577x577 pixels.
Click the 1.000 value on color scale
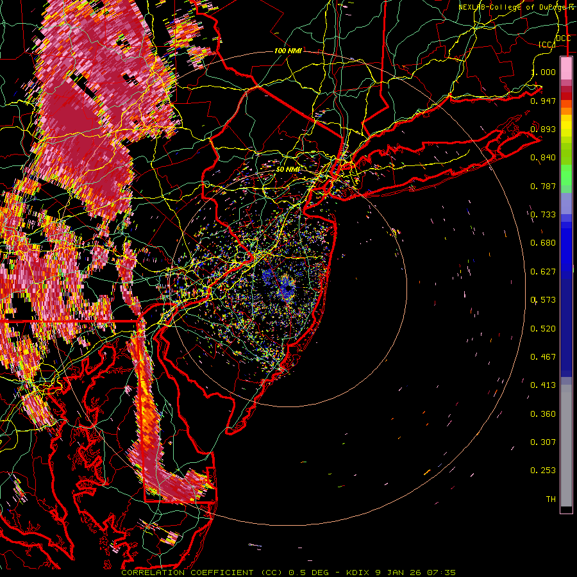pos(543,72)
